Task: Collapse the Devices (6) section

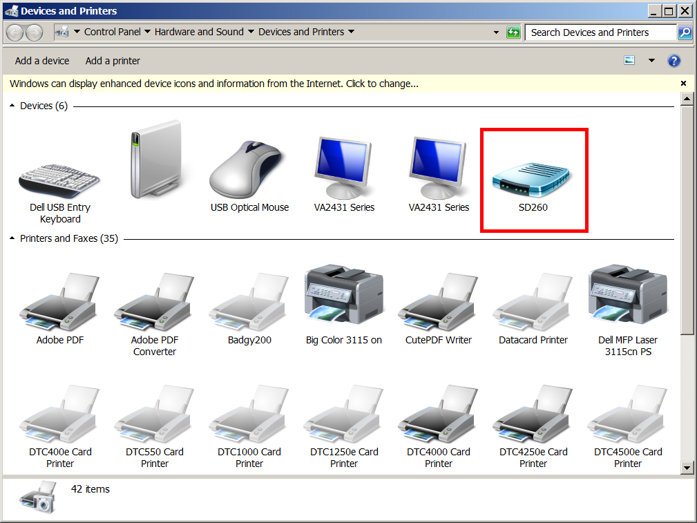Action: (11, 105)
